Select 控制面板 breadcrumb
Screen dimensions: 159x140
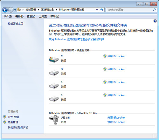click(x=31, y=10)
